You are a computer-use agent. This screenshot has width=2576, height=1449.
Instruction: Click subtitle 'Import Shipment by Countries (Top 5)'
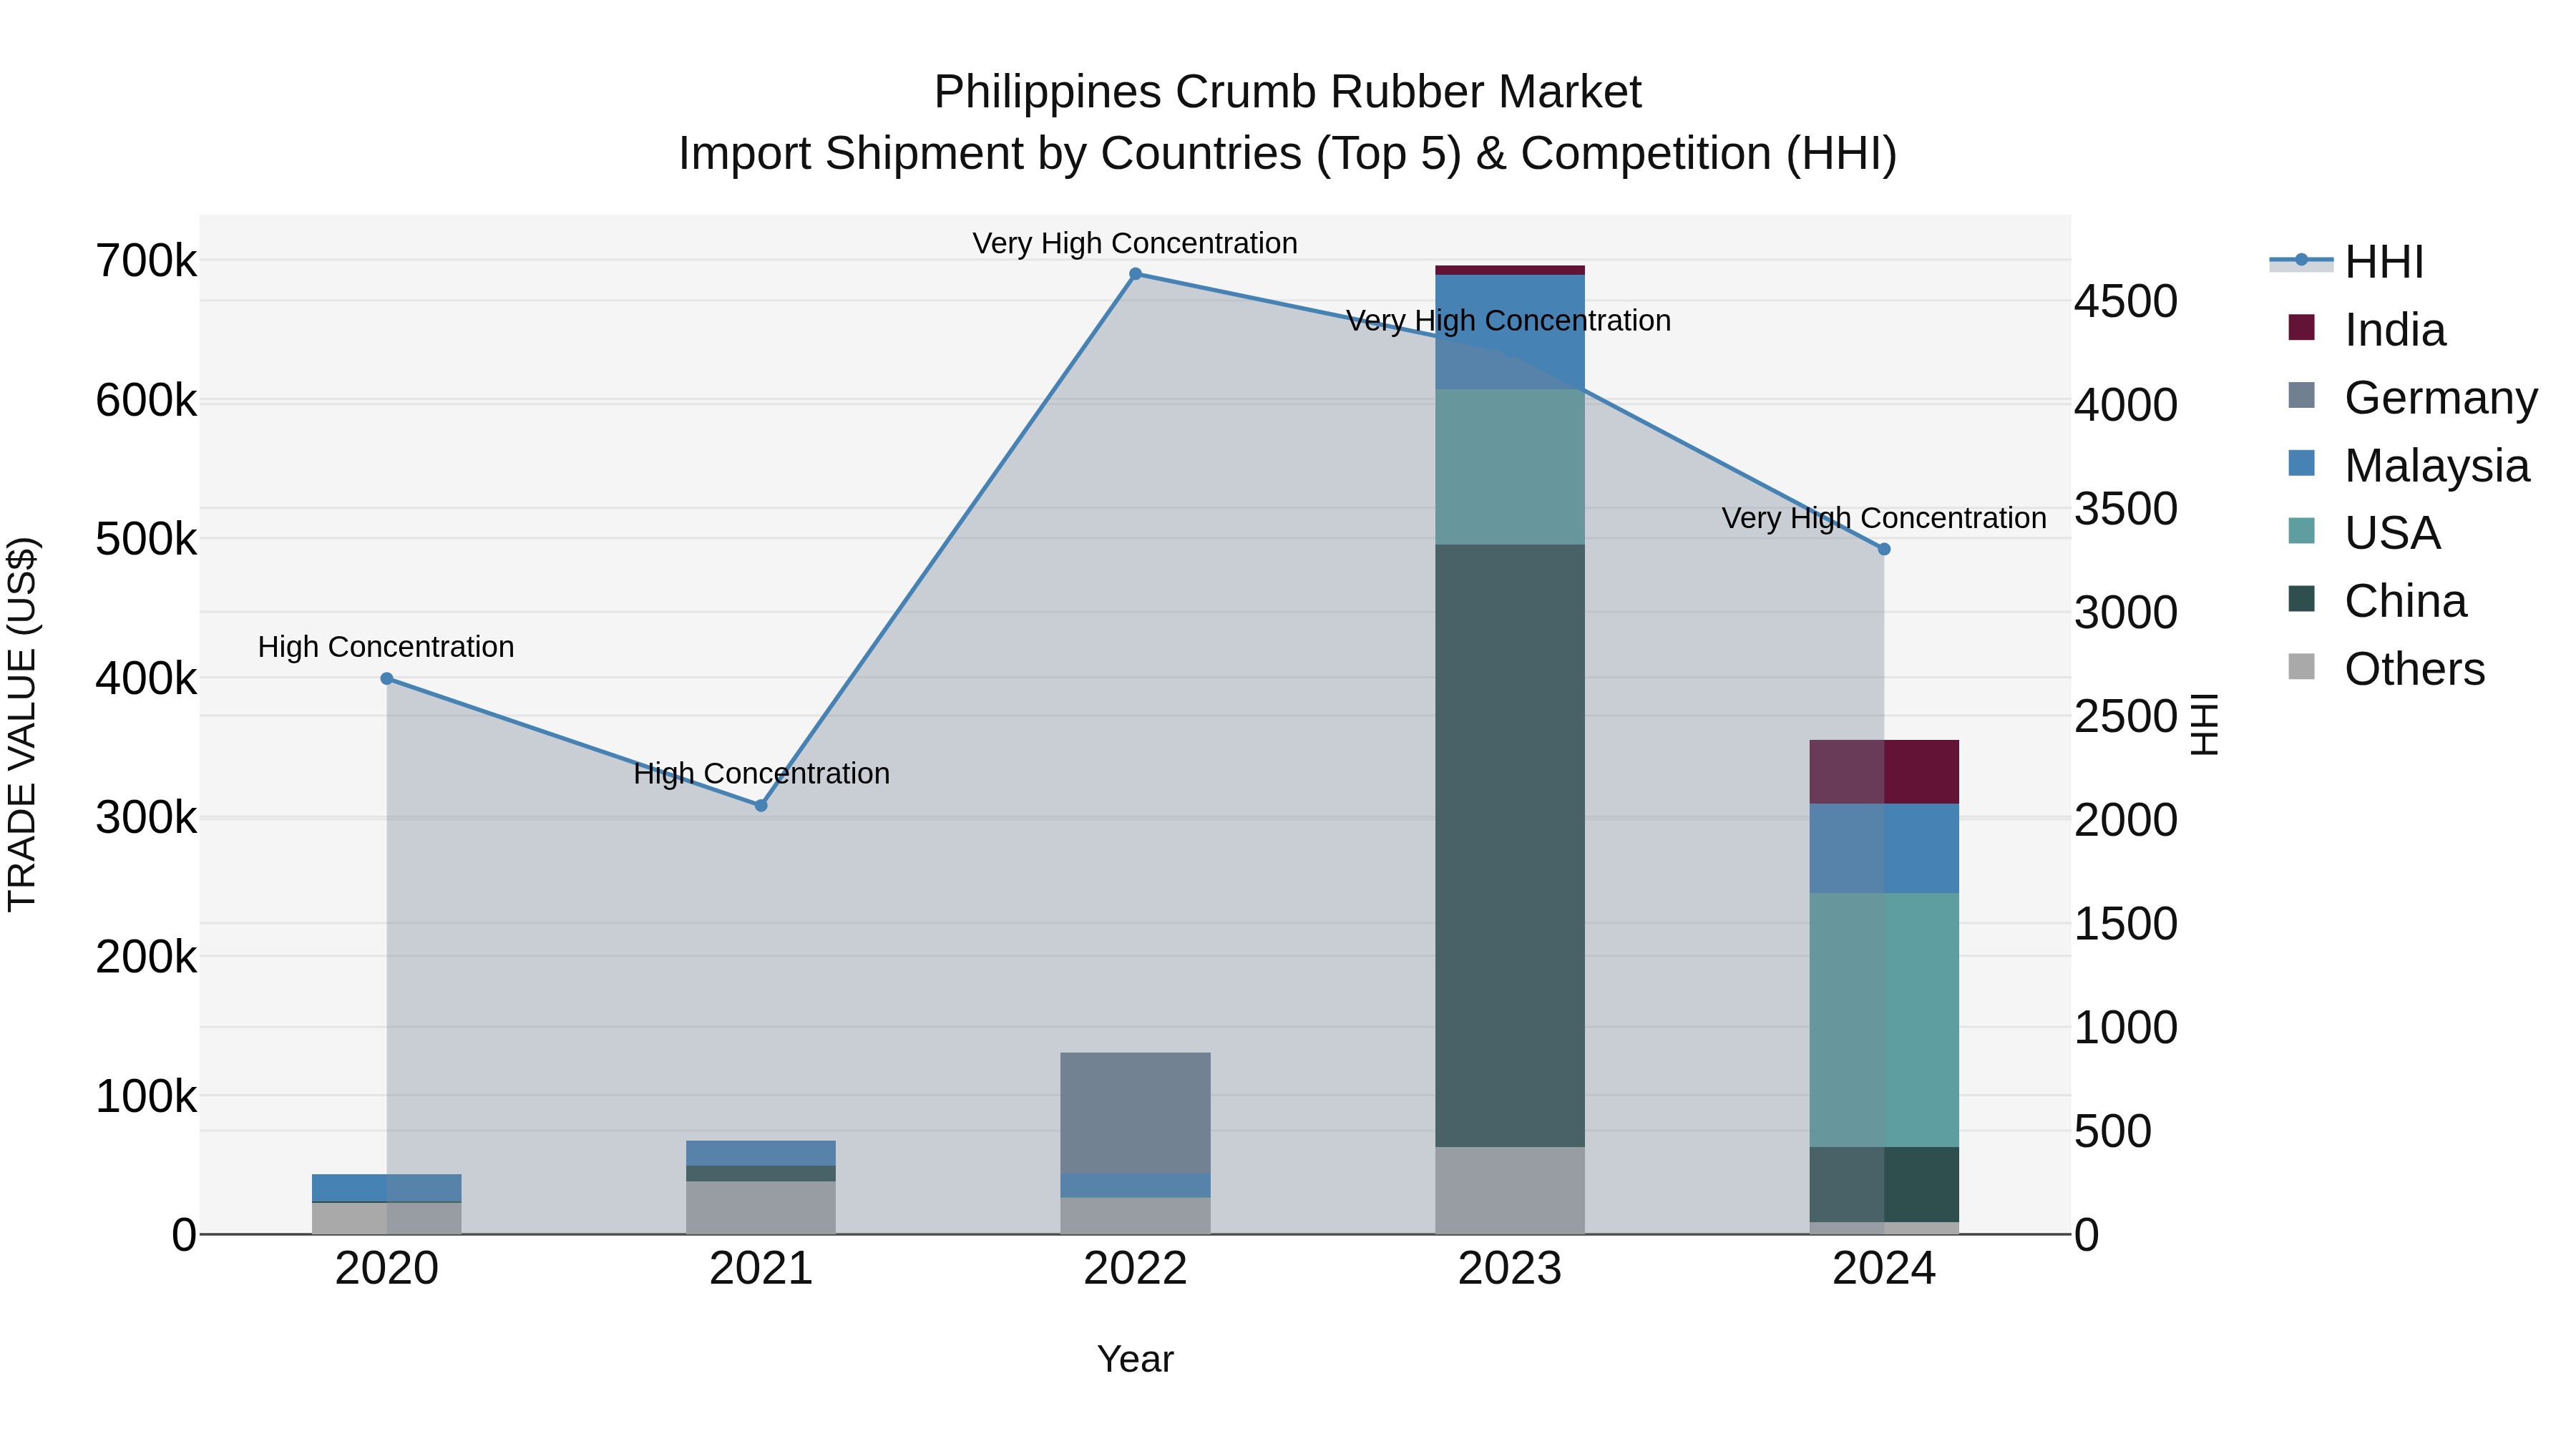[x=1069, y=154]
